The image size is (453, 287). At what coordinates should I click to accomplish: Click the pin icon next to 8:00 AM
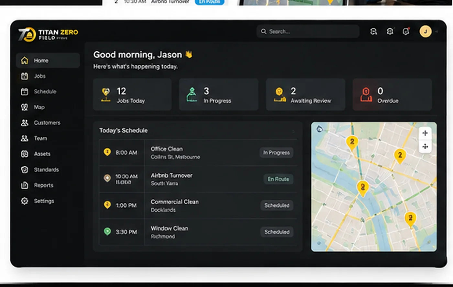[x=107, y=152]
